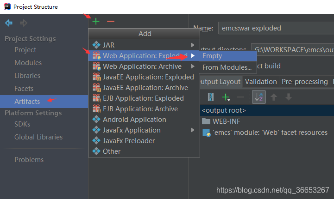Click the blue back navigation arrow

(x=9, y=23)
